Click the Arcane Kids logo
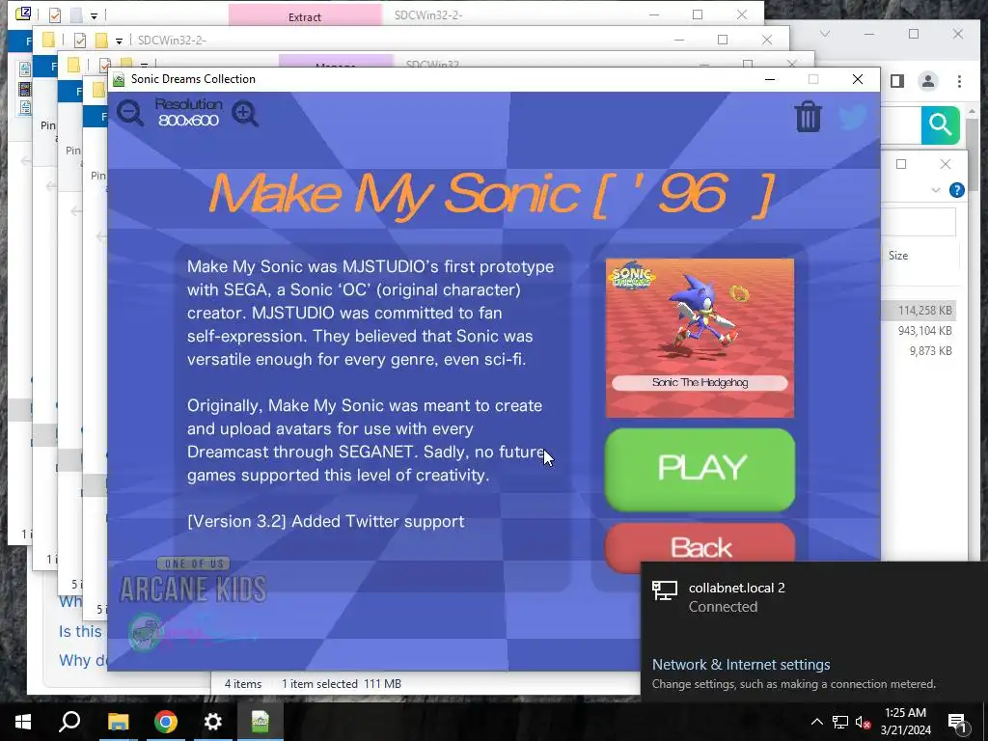Image resolution: width=988 pixels, height=741 pixels. pos(193,581)
